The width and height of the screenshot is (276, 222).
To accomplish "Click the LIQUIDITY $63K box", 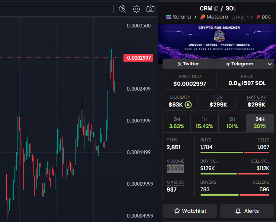I will (x=180, y=102).
